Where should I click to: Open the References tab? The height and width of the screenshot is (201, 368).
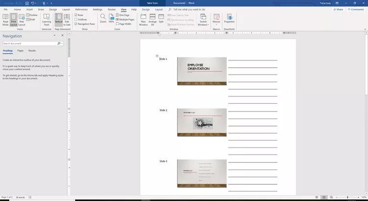pyautogui.click(x=81, y=9)
